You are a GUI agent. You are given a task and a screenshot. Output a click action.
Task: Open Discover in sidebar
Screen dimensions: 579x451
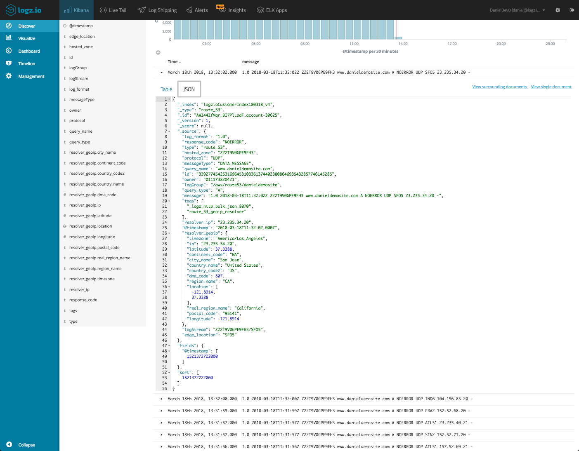click(30, 26)
